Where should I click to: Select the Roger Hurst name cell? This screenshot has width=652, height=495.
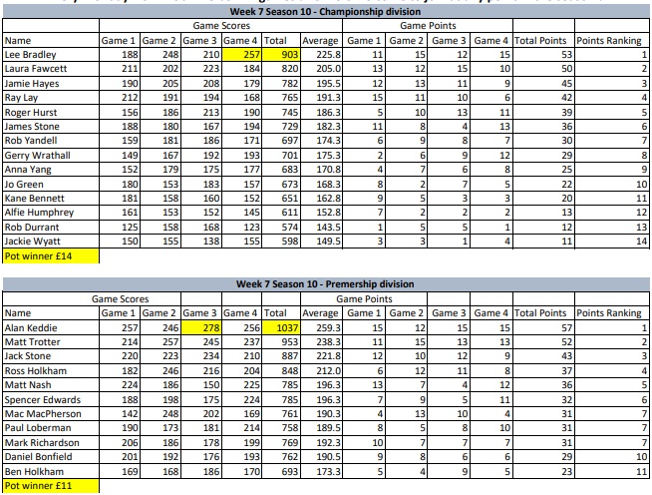click(51, 113)
